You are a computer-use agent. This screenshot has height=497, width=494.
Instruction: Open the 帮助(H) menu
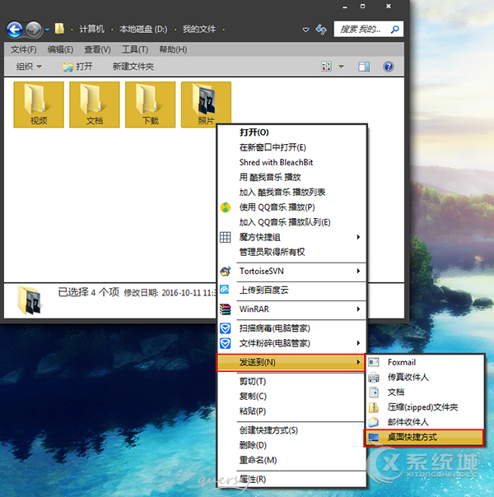(x=173, y=49)
